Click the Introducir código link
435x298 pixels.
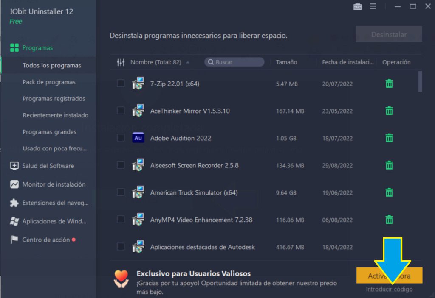pos(389,290)
